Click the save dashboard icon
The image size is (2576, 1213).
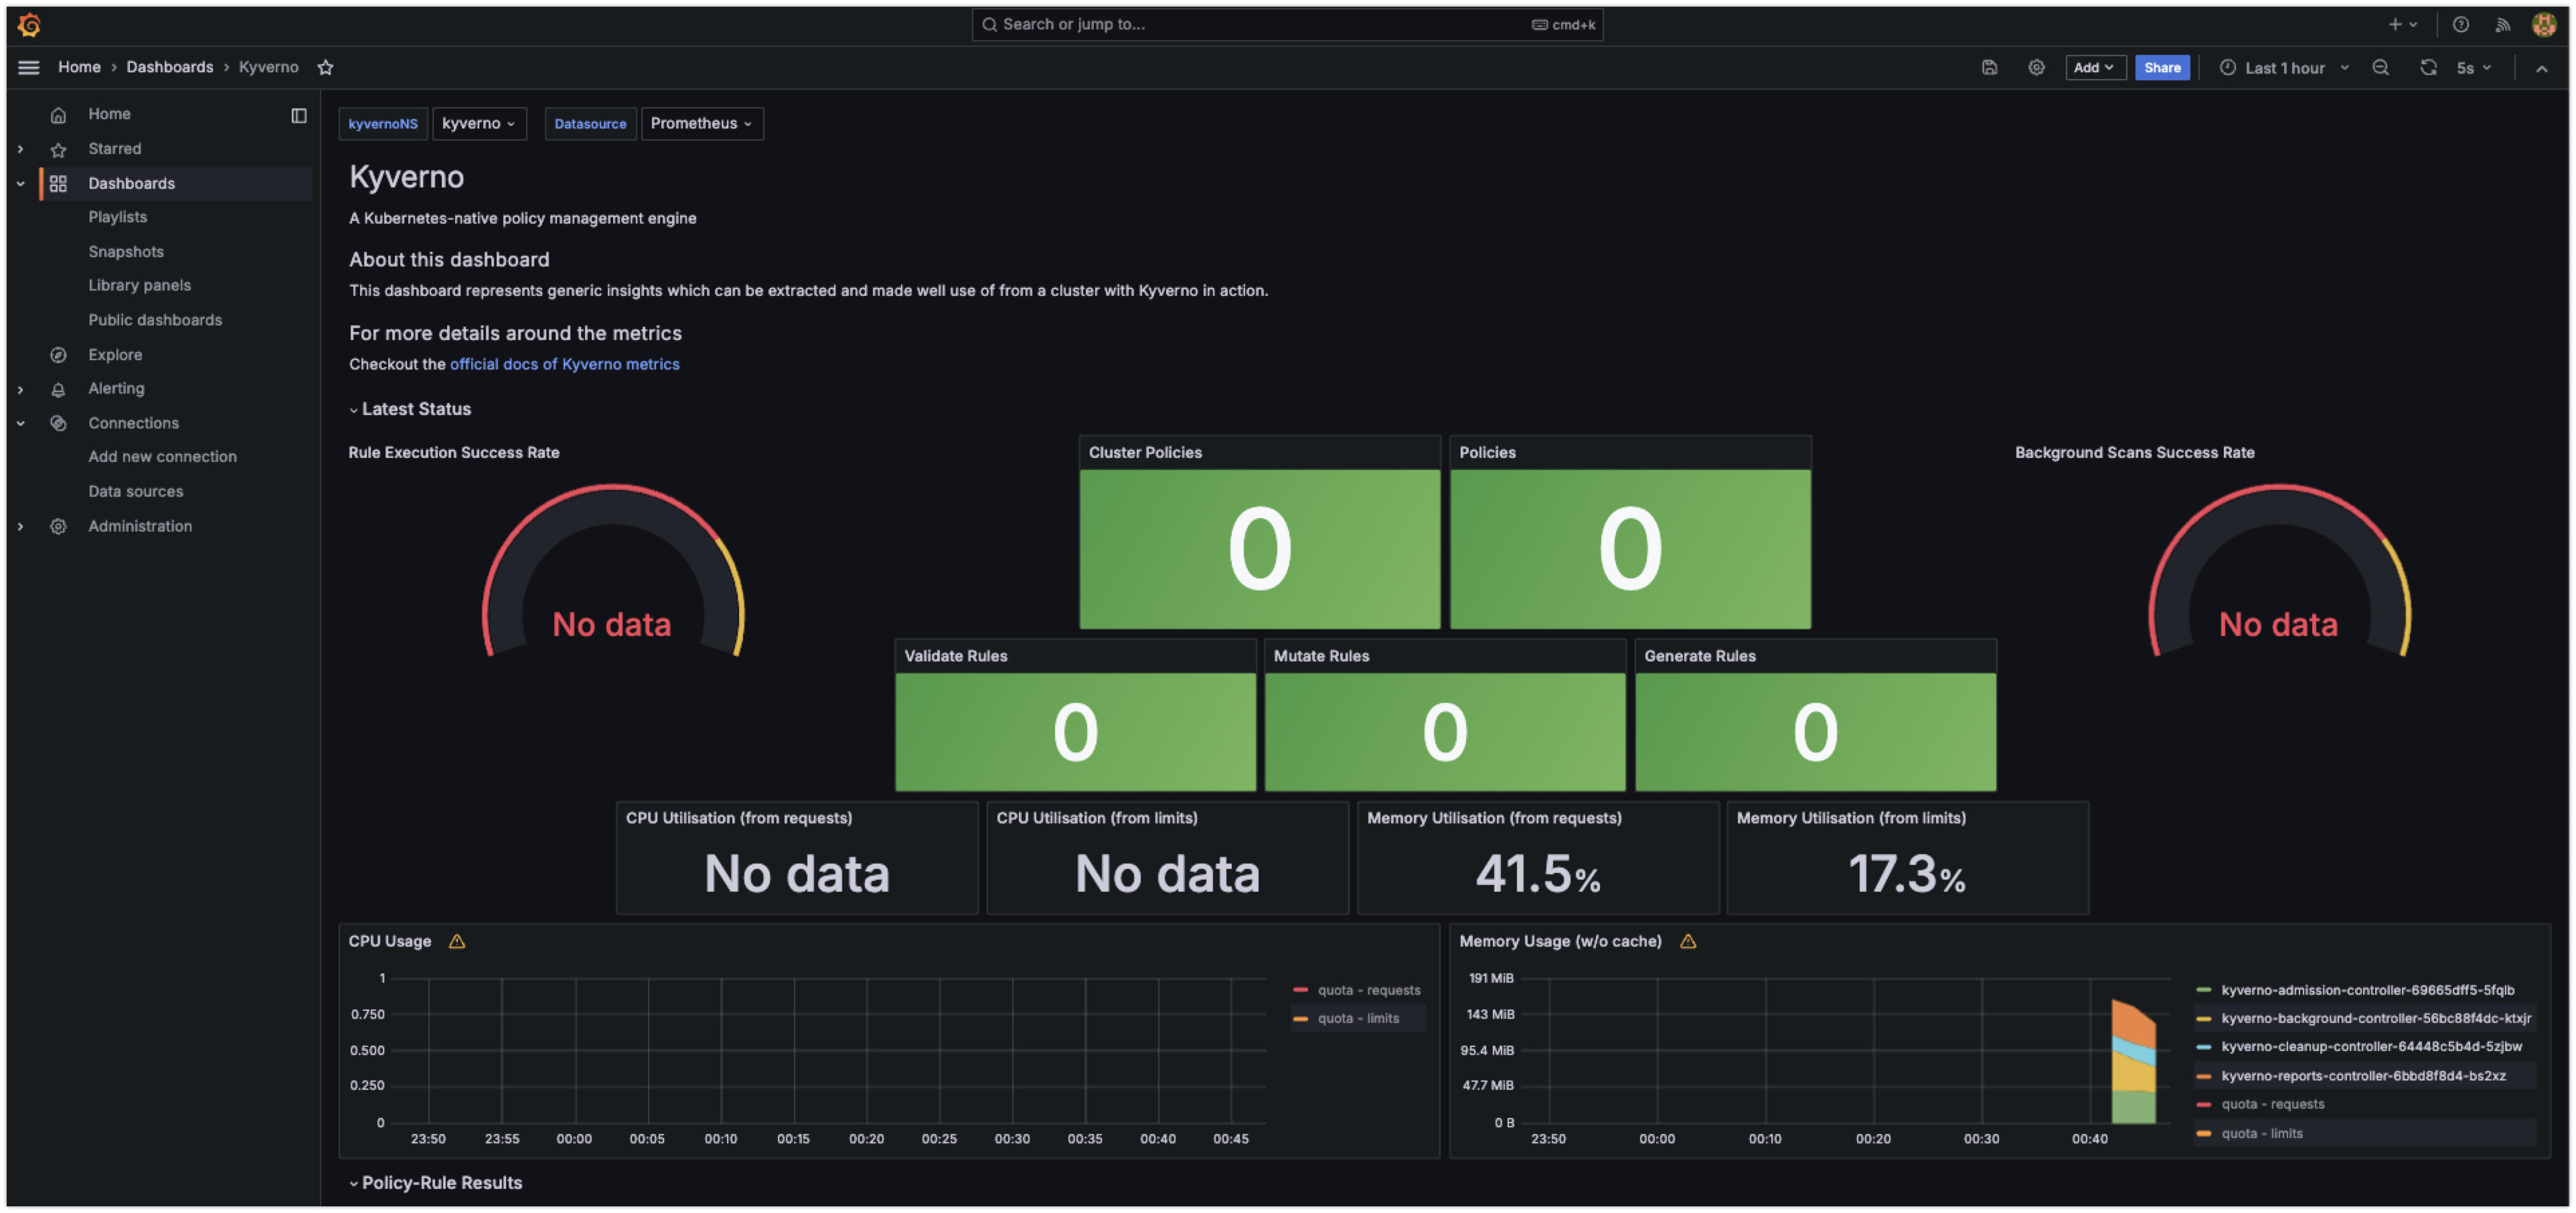point(1989,67)
